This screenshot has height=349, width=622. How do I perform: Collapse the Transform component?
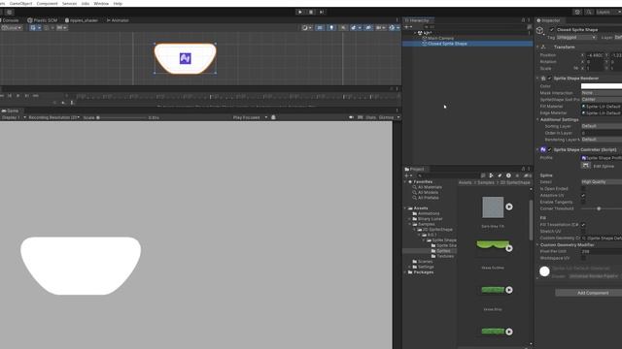538,47
